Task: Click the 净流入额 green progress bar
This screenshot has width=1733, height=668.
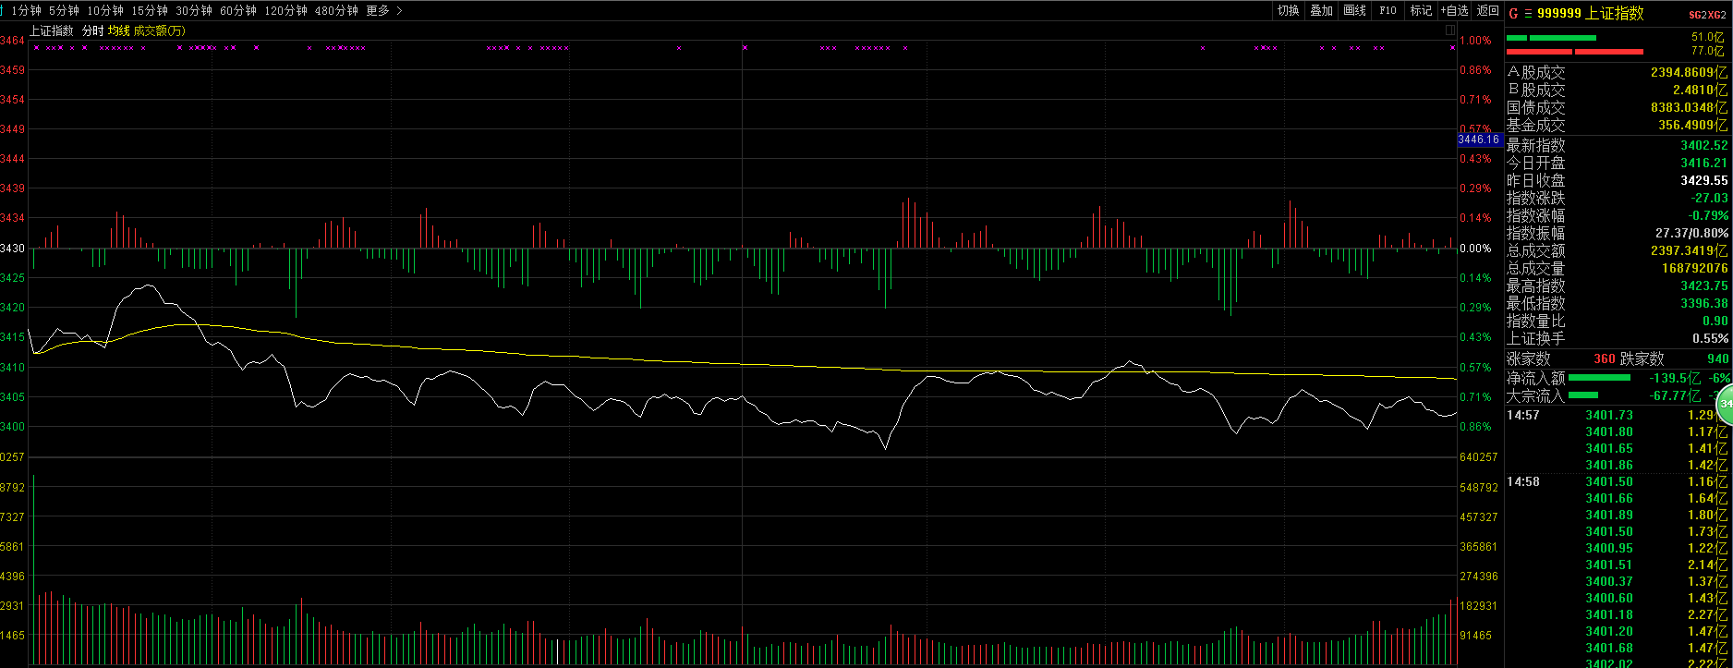Action: tap(1599, 377)
